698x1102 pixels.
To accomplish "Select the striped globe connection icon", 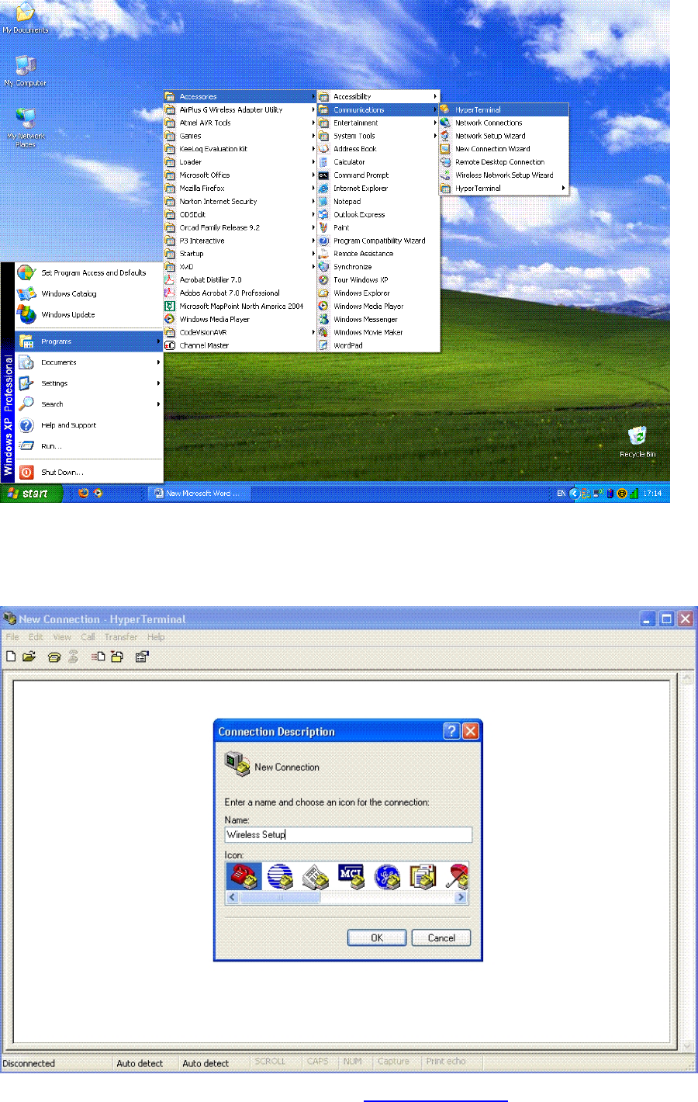I will (x=280, y=876).
